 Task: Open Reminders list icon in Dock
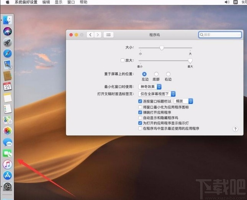(7, 109)
